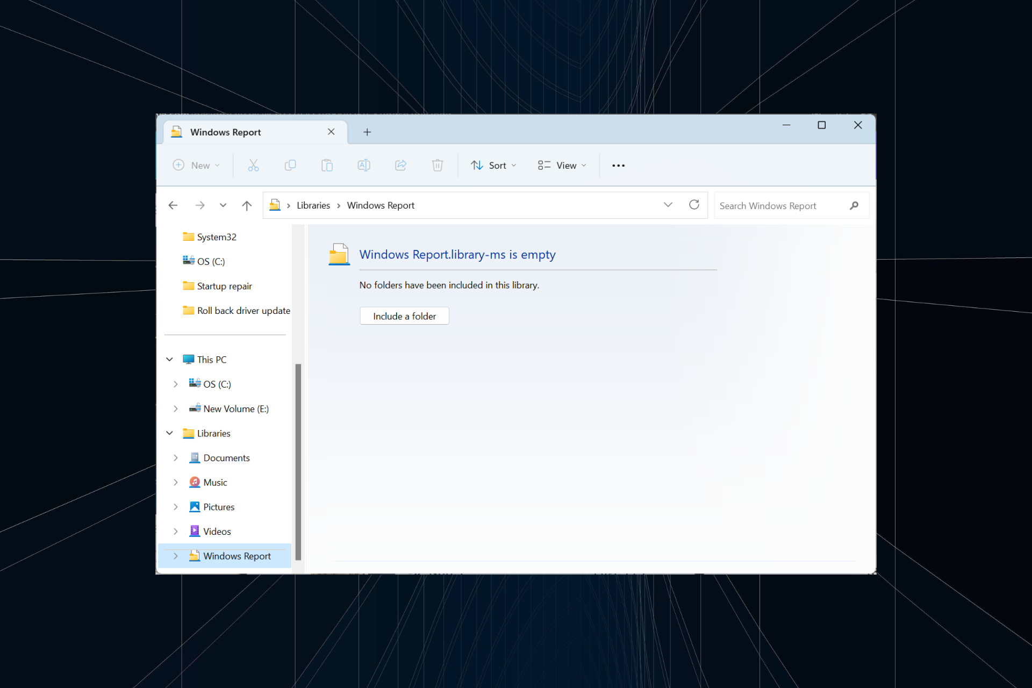
Task: Click the search magnifier icon
Action: (x=855, y=205)
